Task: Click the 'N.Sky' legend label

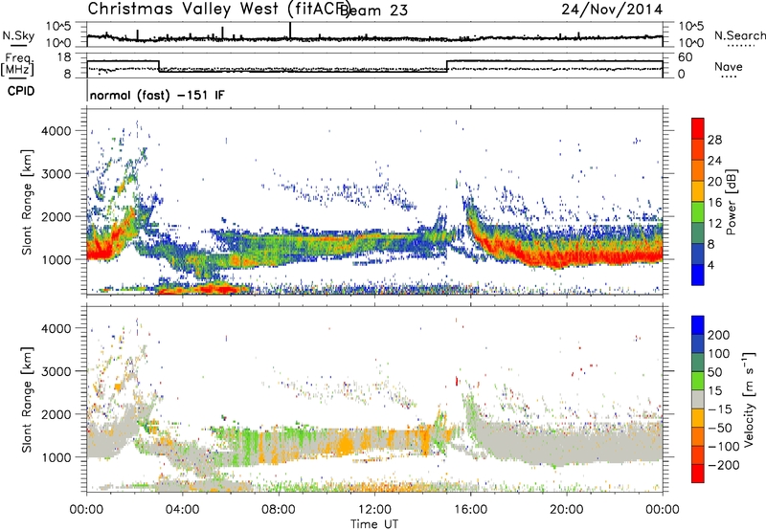Action: pyautogui.click(x=18, y=35)
